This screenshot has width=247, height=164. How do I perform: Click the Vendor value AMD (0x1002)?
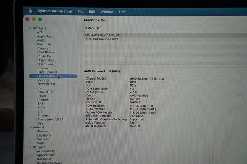click(140, 96)
